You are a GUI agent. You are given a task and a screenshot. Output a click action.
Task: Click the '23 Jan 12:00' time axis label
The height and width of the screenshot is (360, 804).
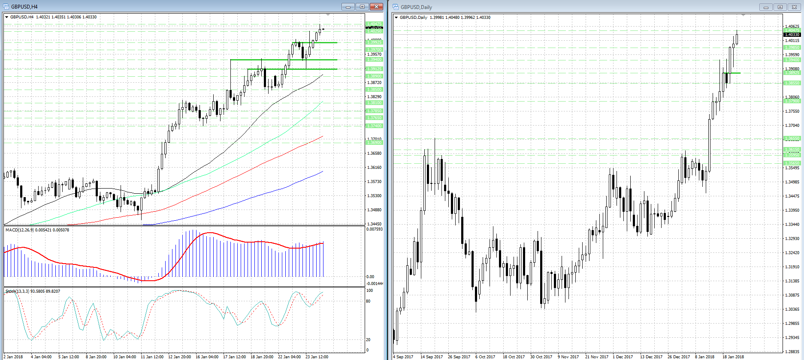[317, 357]
